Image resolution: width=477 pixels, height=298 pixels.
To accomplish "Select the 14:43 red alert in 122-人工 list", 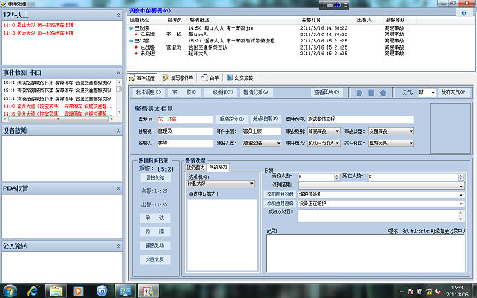I will (x=38, y=32).
